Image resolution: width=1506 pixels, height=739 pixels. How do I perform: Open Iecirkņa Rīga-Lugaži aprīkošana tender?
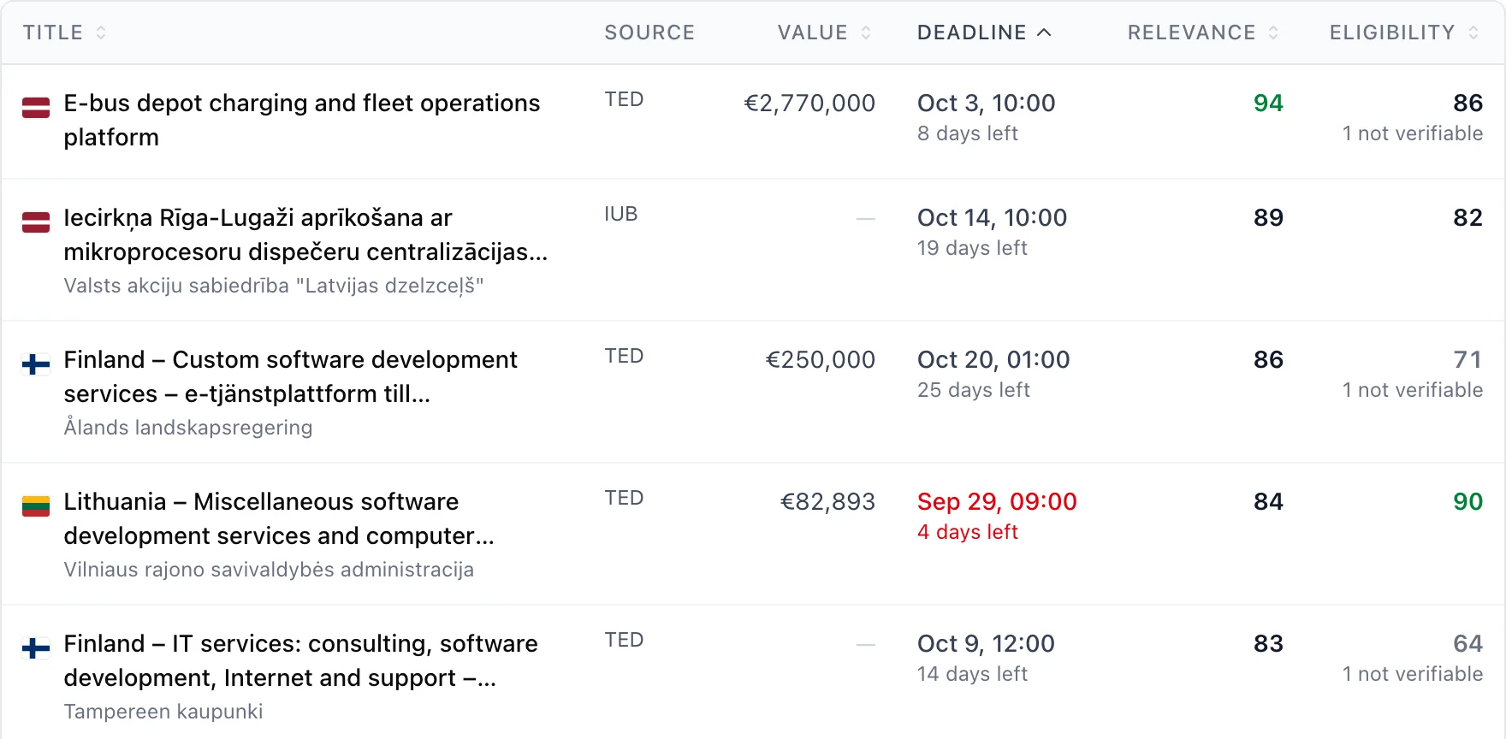tap(305, 234)
